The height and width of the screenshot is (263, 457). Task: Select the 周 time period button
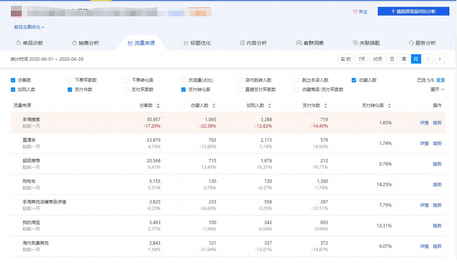403,59
